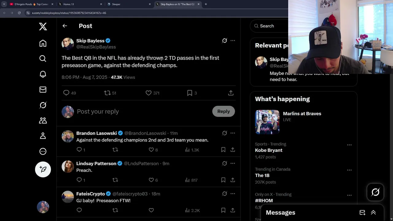Compose new message in Messages drawer

[x=362, y=212]
